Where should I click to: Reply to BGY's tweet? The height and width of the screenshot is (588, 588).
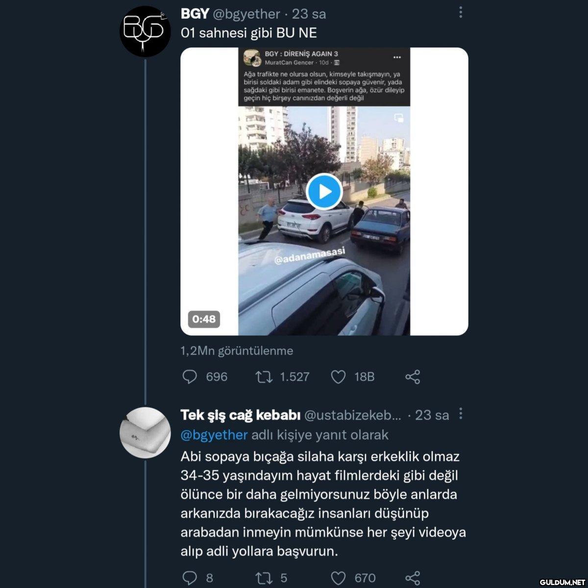190,376
